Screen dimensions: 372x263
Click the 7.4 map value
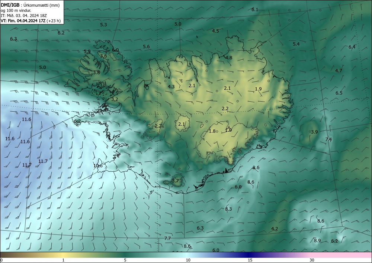(328, 139)
